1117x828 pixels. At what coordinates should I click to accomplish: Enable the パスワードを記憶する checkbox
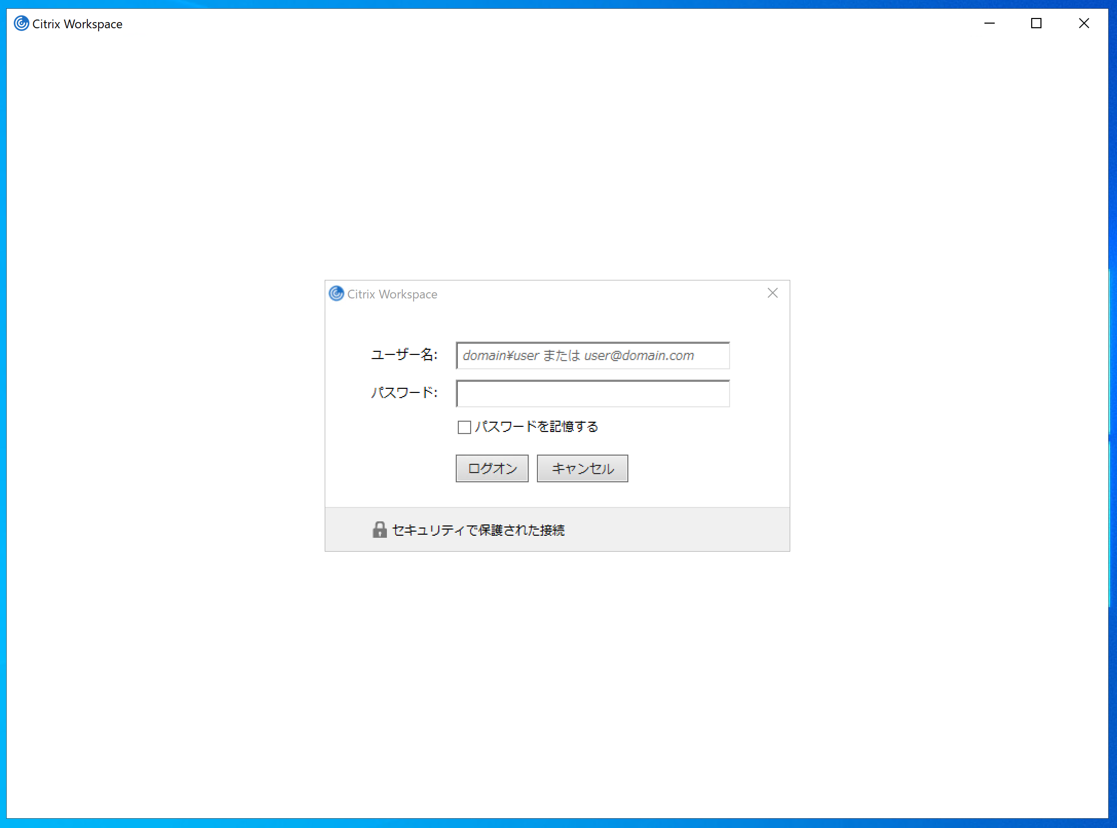pyautogui.click(x=464, y=427)
